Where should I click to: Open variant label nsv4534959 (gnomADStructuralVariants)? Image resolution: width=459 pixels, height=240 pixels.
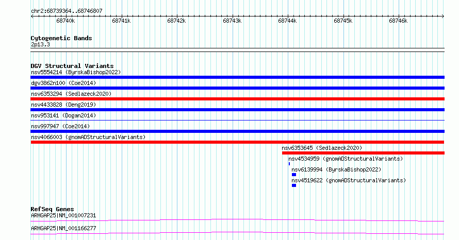(346, 159)
